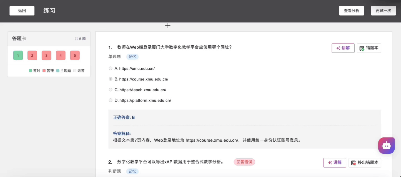401x177 pixels.
Task: Click the 回答错误 badge on question 2
Action: (244, 162)
